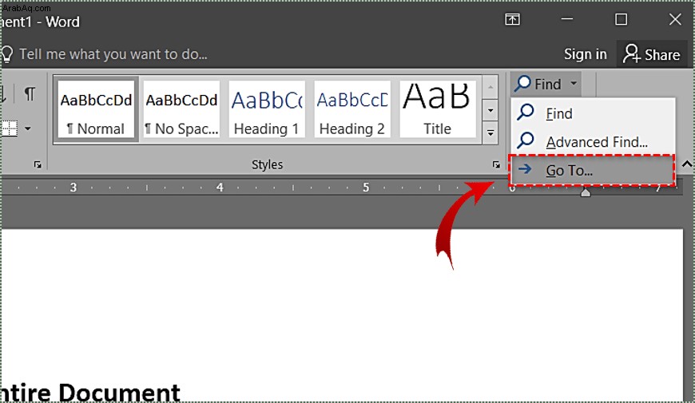The width and height of the screenshot is (695, 403).
Task: Click the Tell me what you want field
Action: click(x=113, y=54)
